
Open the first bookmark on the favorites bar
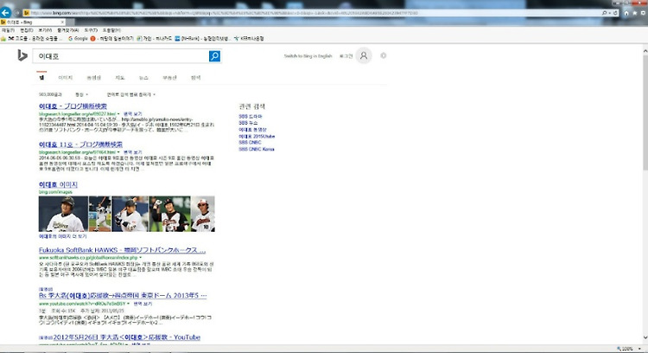(x=35, y=38)
